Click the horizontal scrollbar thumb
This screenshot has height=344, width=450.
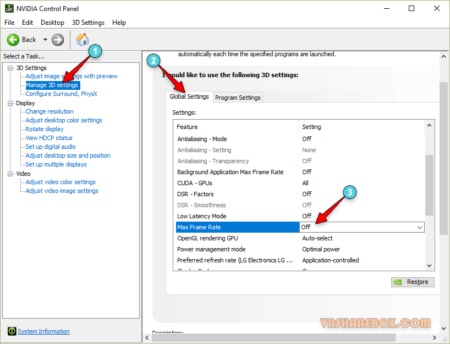(273, 338)
